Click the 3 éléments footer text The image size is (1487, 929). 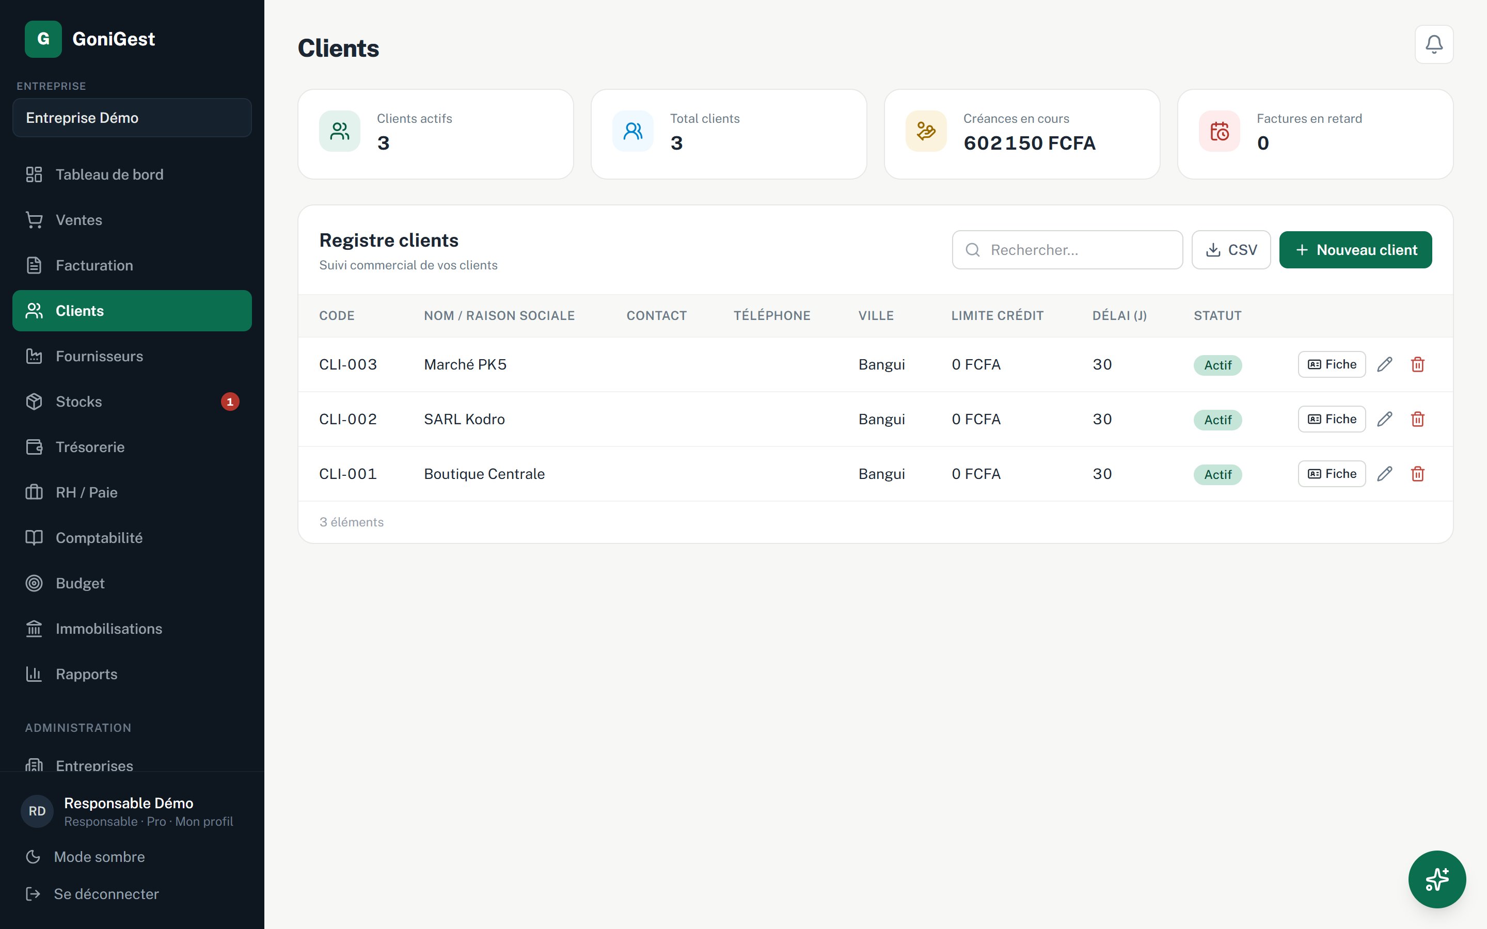point(352,522)
